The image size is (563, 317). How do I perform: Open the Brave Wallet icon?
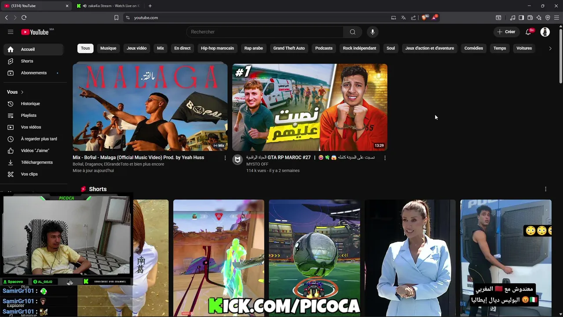[530, 18]
